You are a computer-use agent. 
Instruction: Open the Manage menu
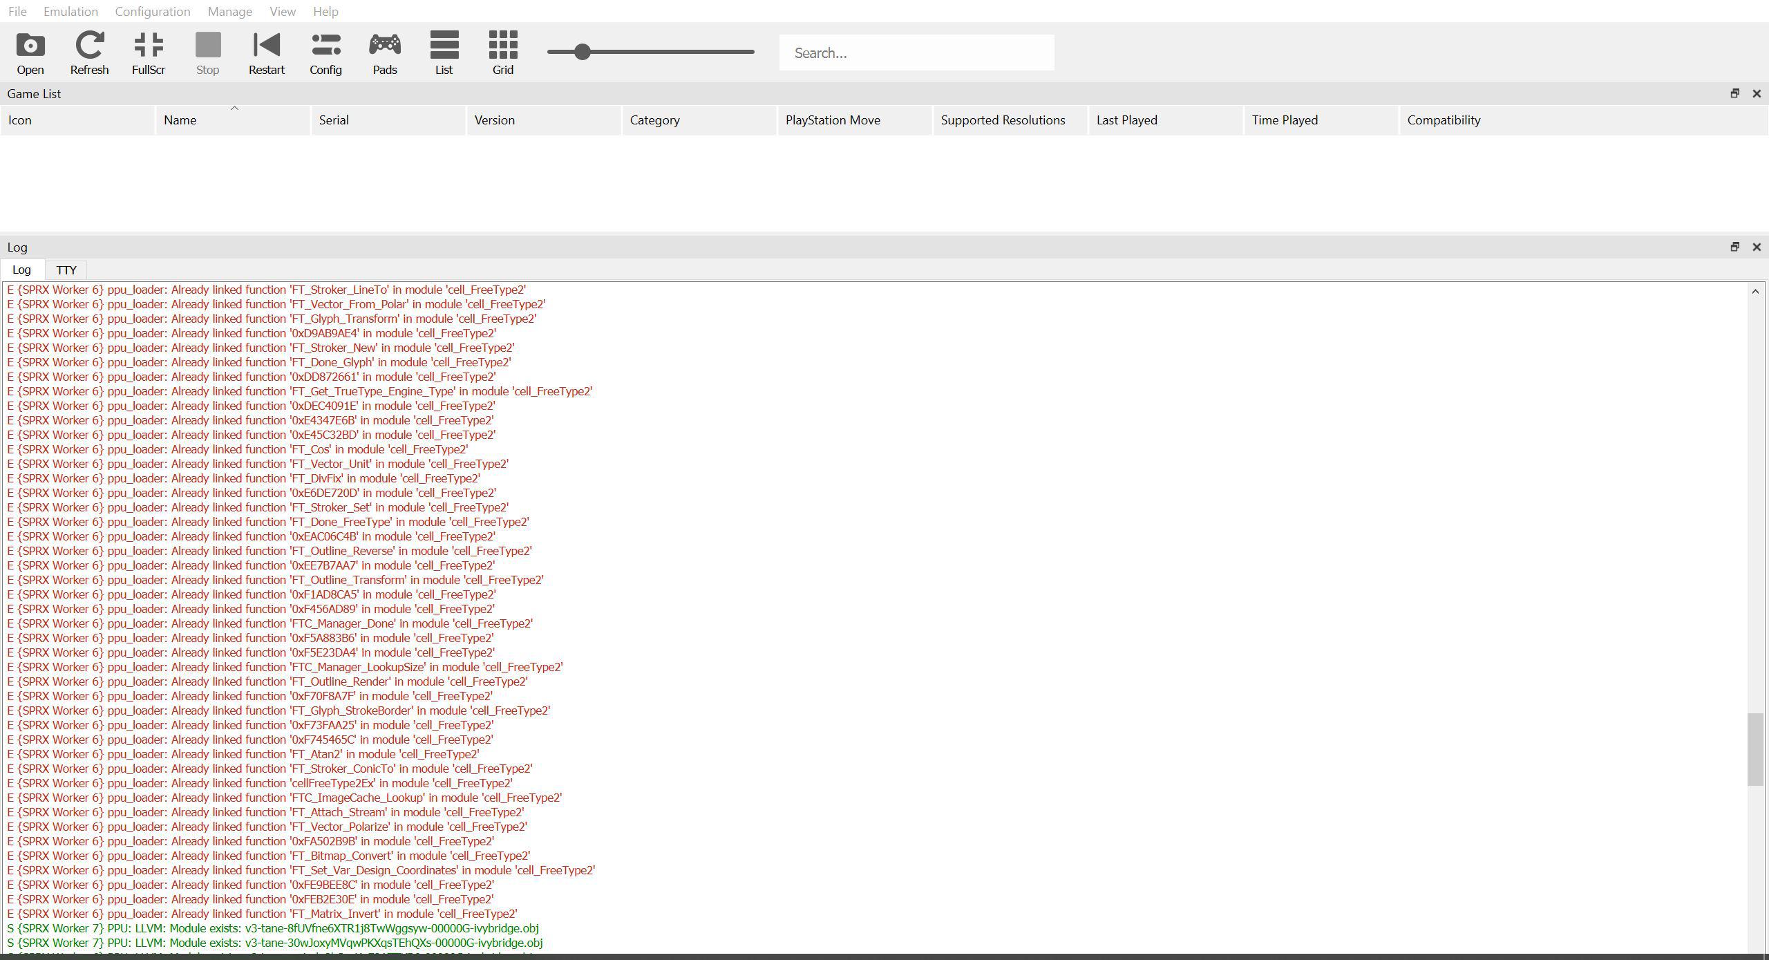tap(229, 12)
